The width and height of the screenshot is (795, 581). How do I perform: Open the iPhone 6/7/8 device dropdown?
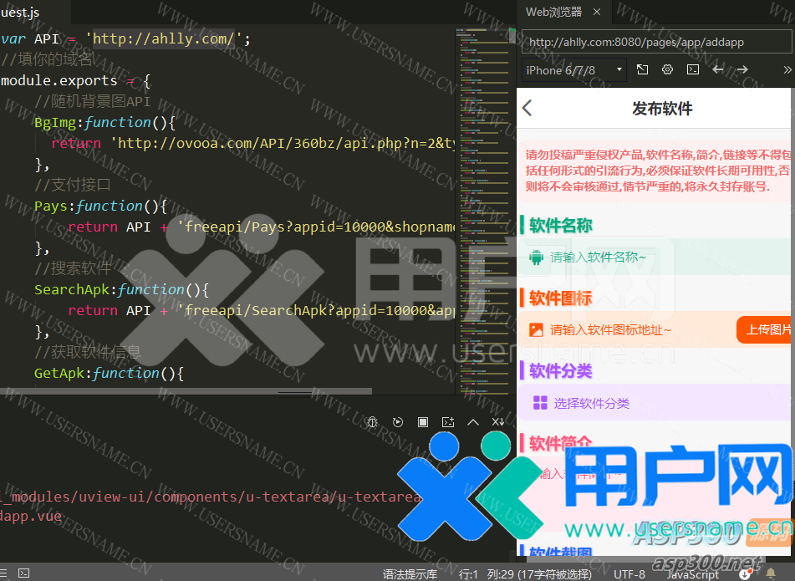tap(573, 70)
